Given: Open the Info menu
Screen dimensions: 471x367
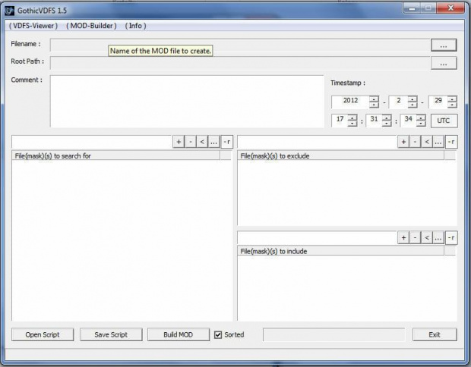Looking at the screenshot, I should pos(135,26).
